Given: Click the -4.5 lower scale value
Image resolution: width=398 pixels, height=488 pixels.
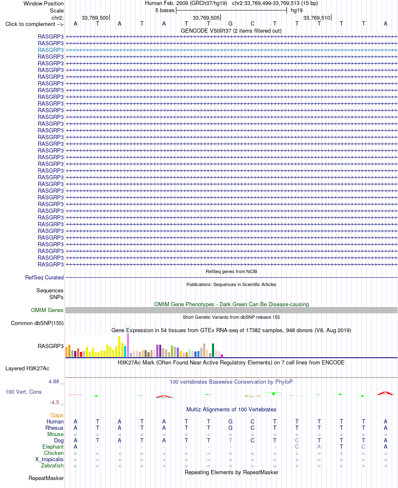Looking at the screenshot, I should [x=54, y=403].
